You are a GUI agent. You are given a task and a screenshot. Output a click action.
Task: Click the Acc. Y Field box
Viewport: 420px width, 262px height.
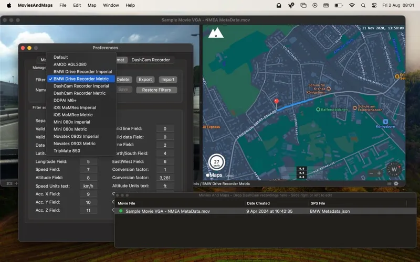[x=88, y=202]
